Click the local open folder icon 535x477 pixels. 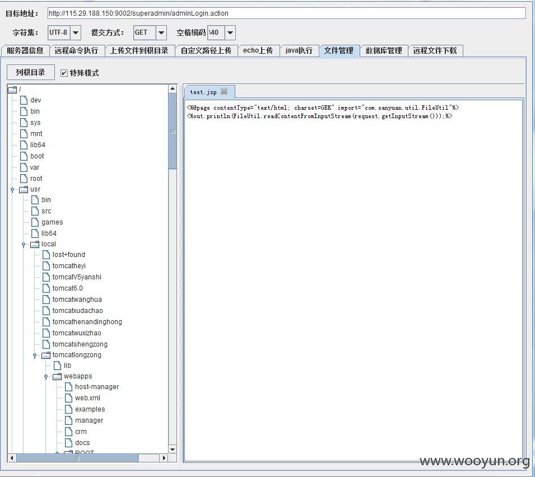coord(35,244)
